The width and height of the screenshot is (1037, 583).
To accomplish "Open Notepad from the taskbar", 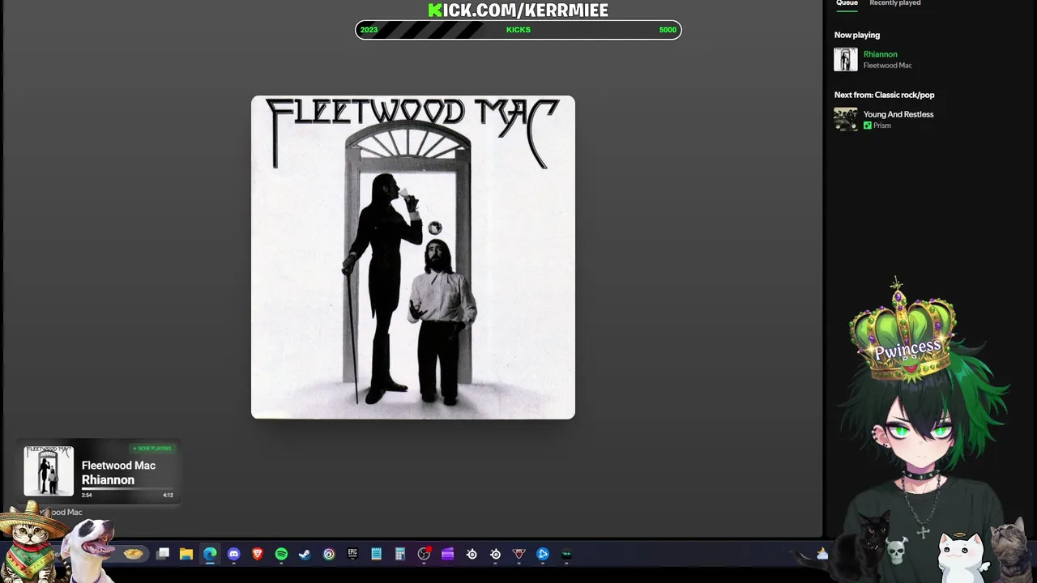I will (x=376, y=554).
